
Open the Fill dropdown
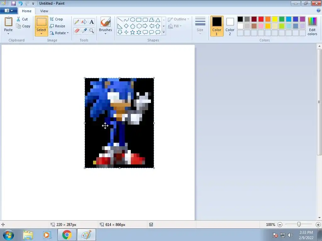[x=175, y=26]
